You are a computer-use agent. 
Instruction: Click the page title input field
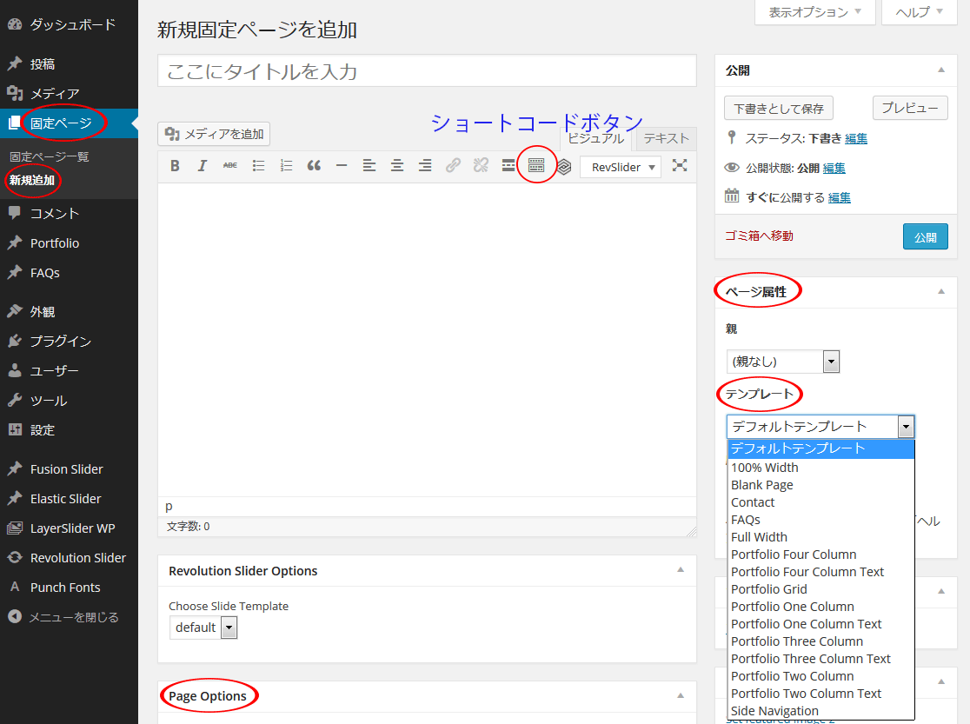point(427,71)
